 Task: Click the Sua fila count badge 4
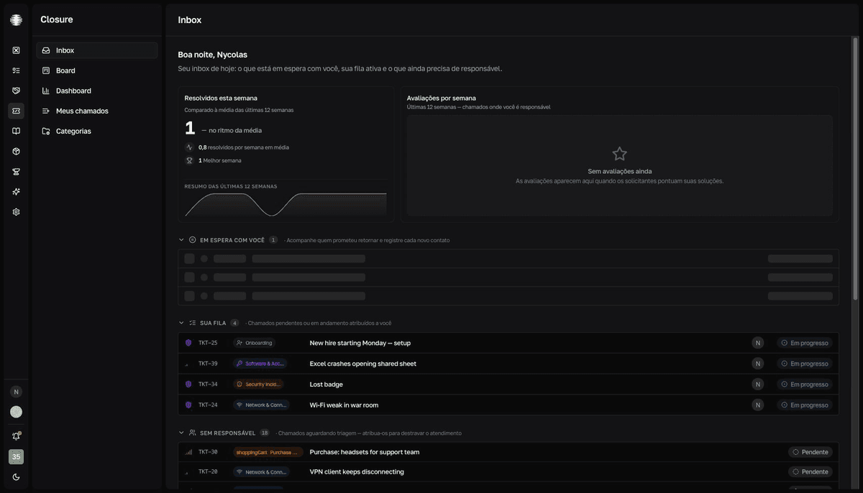pos(234,323)
